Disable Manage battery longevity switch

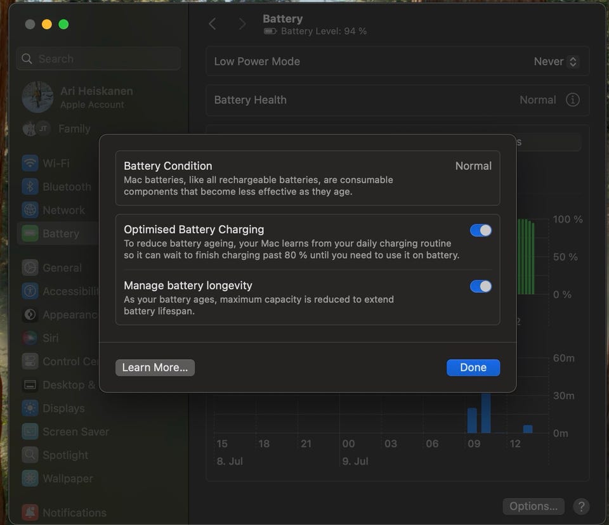click(480, 286)
